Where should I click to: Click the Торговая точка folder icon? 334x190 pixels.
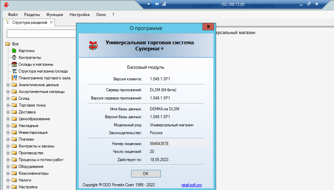[14, 105]
